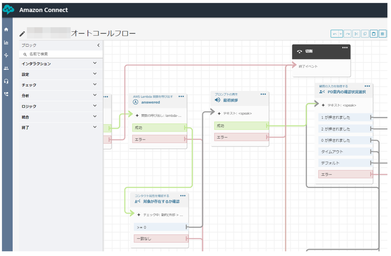Select the PD案内 block's エラー branch
The image size is (391, 256).
click(x=346, y=174)
